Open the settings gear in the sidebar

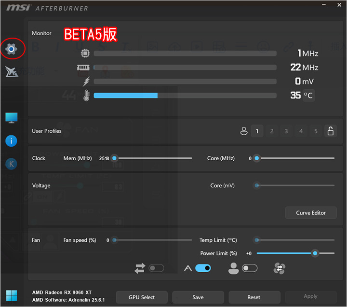pos(11,49)
